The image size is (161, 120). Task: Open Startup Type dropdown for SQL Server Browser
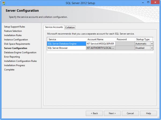tap(152, 48)
